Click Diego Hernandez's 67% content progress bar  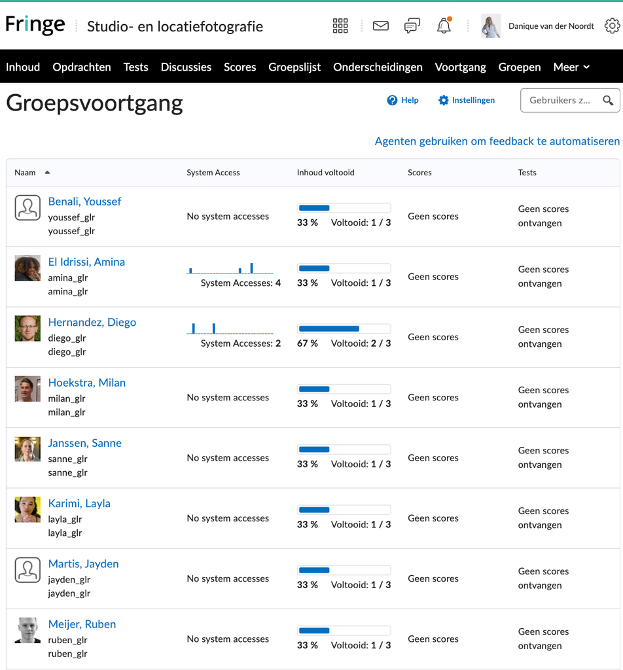(x=344, y=328)
